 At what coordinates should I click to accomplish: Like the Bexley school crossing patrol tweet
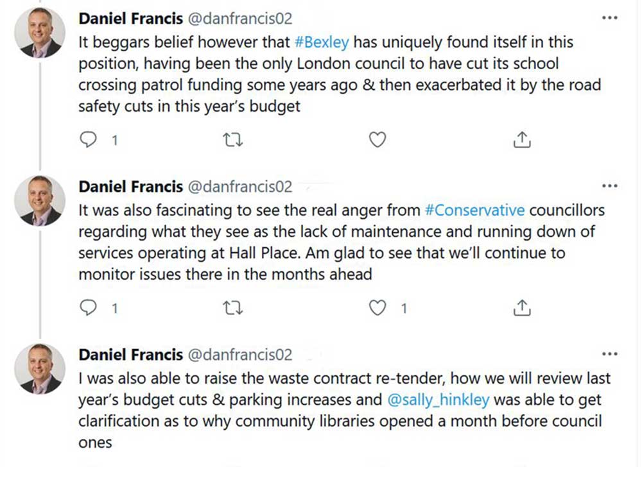point(377,140)
